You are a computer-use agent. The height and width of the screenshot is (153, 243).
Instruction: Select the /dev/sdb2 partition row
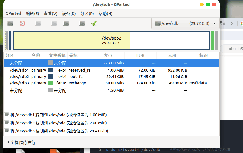(x=111, y=77)
